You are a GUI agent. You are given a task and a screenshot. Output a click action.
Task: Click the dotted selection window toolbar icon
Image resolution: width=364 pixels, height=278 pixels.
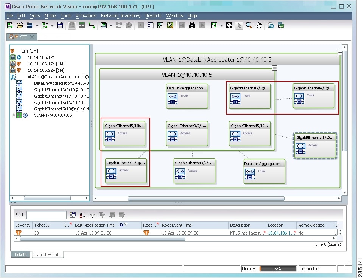pyautogui.click(x=160, y=25)
